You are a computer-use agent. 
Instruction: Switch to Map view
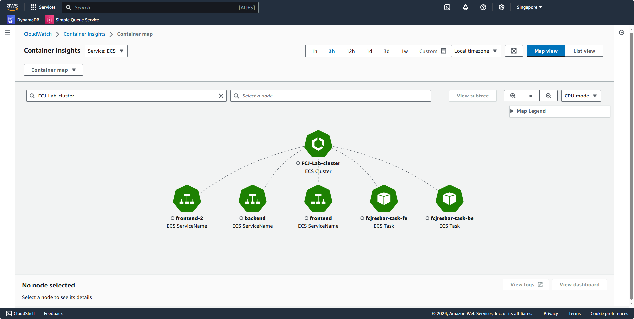[546, 51]
